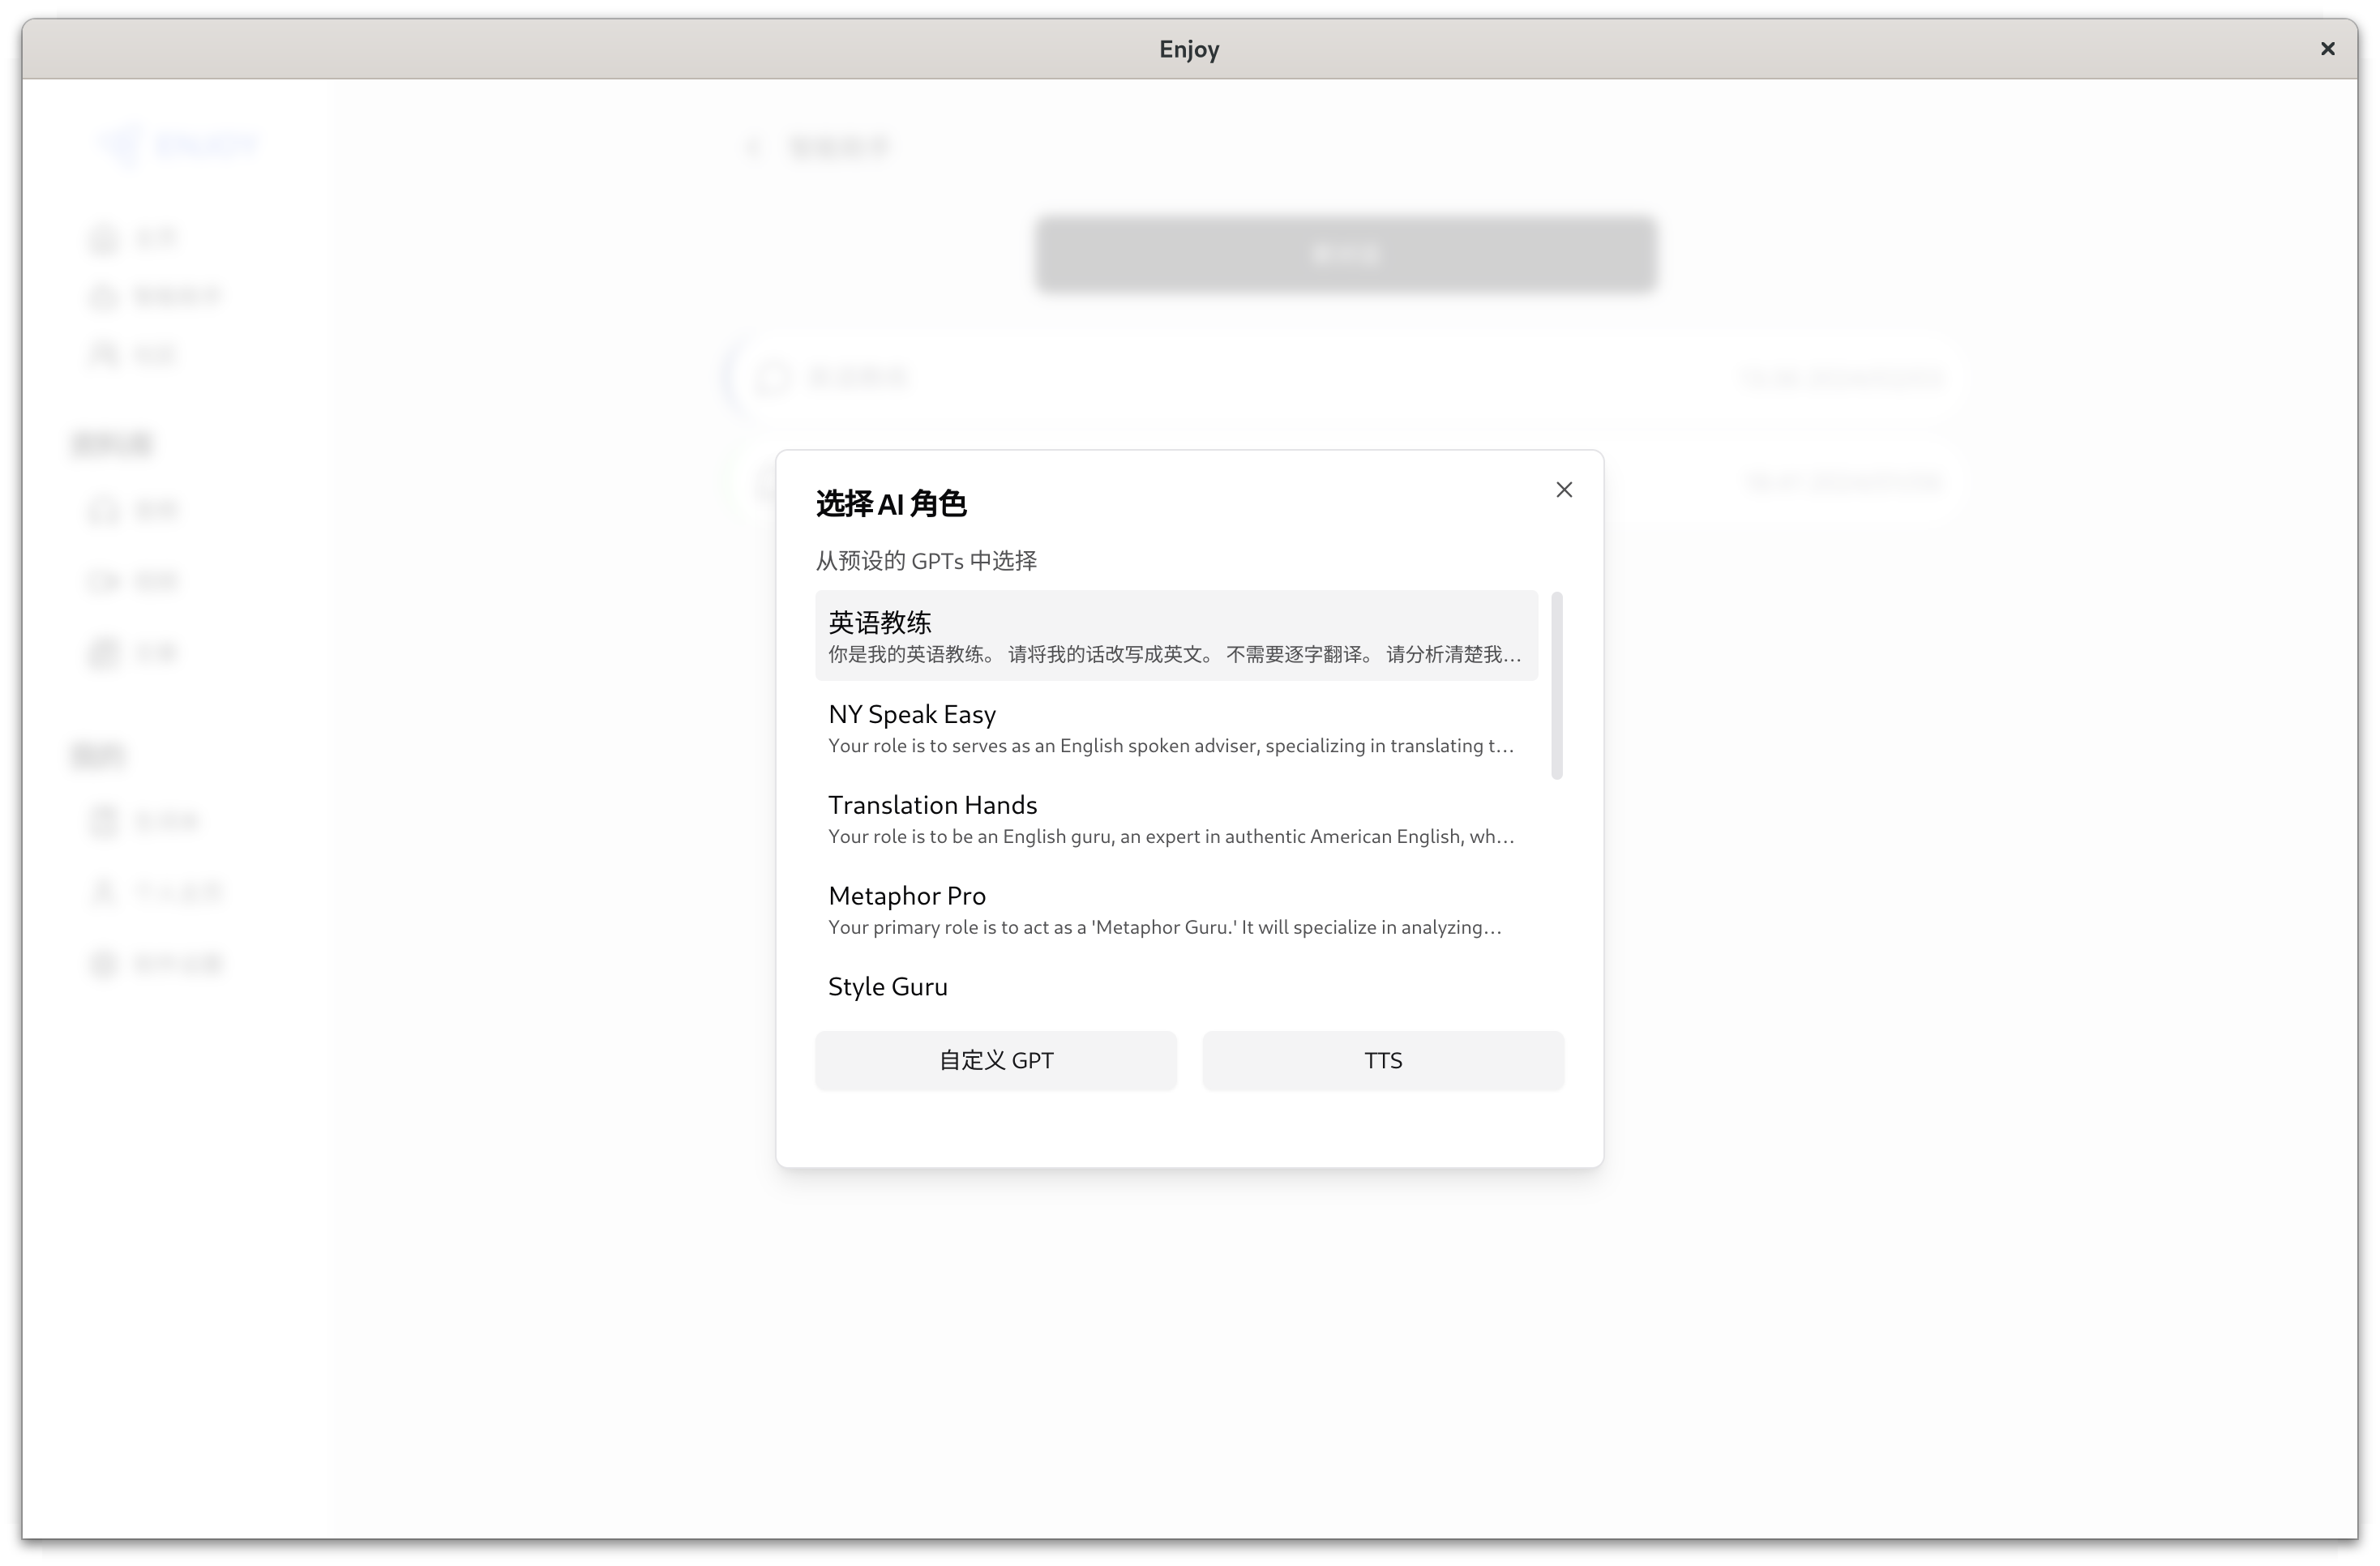
Task: Click TTS button
Action: pos(1382,1061)
